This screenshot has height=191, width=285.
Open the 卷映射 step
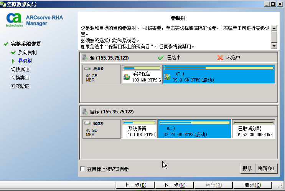point(25,61)
